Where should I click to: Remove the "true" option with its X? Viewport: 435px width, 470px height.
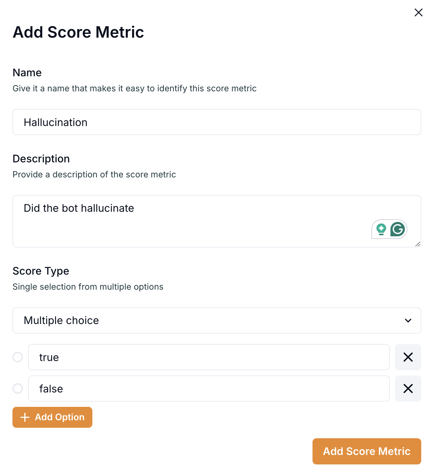408,357
